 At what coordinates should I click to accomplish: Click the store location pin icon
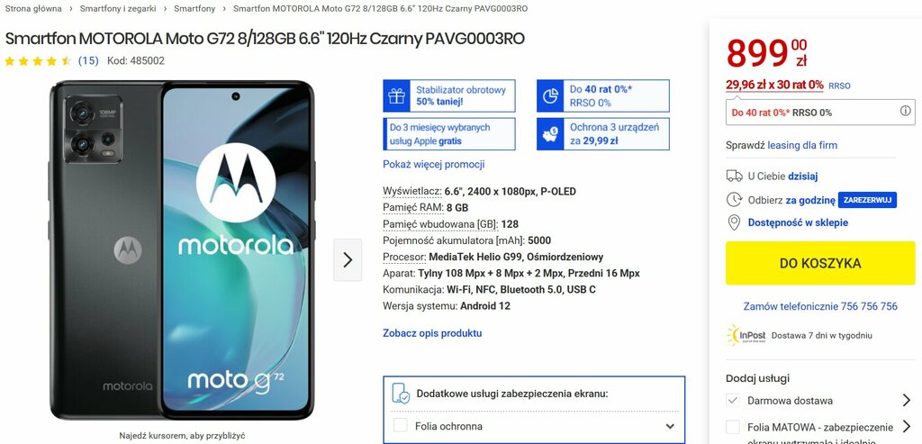(734, 222)
